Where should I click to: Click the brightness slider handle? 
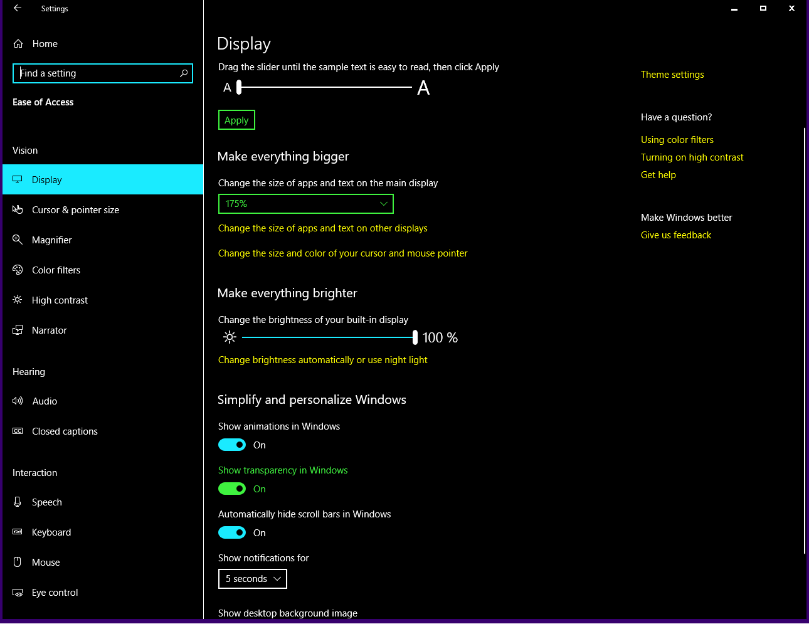[415, 337]
